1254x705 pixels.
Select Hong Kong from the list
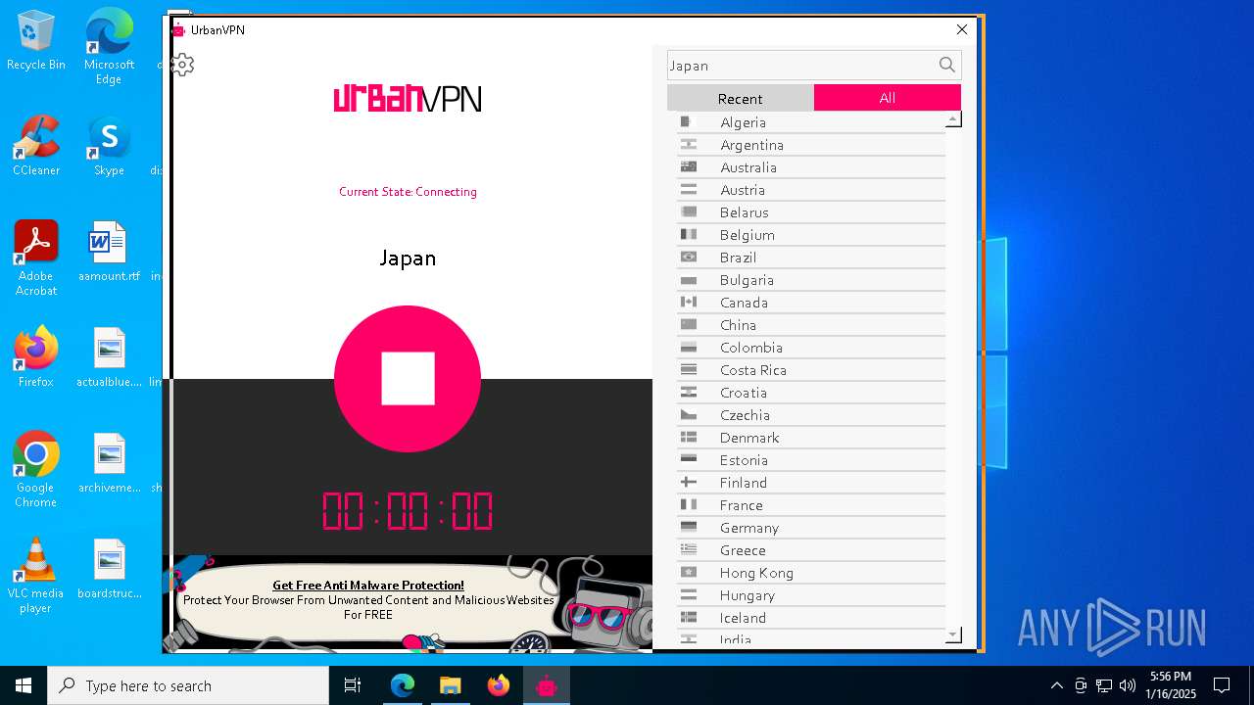pyautogui.click(x=811, y=573)
